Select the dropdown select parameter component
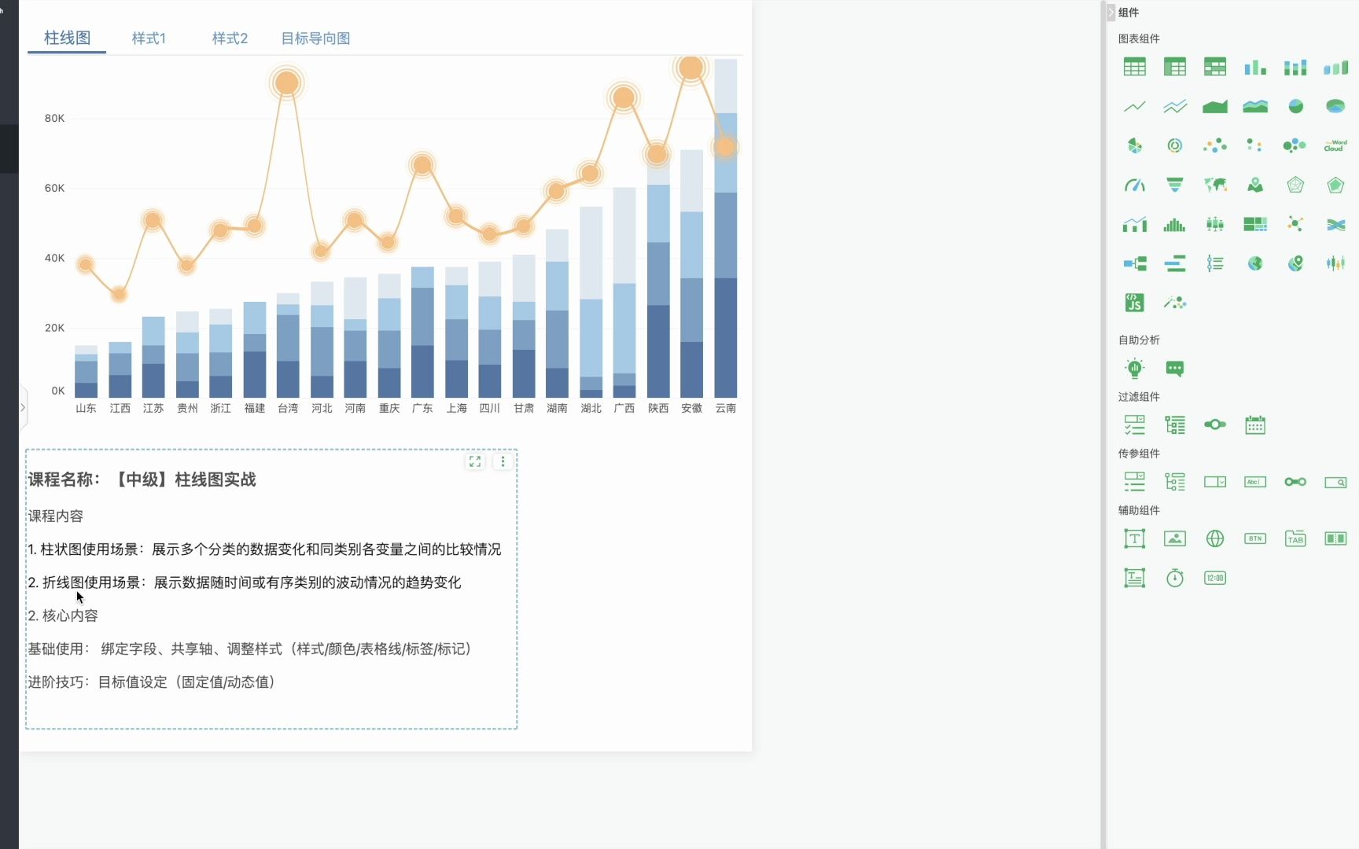 (1215, 482)
